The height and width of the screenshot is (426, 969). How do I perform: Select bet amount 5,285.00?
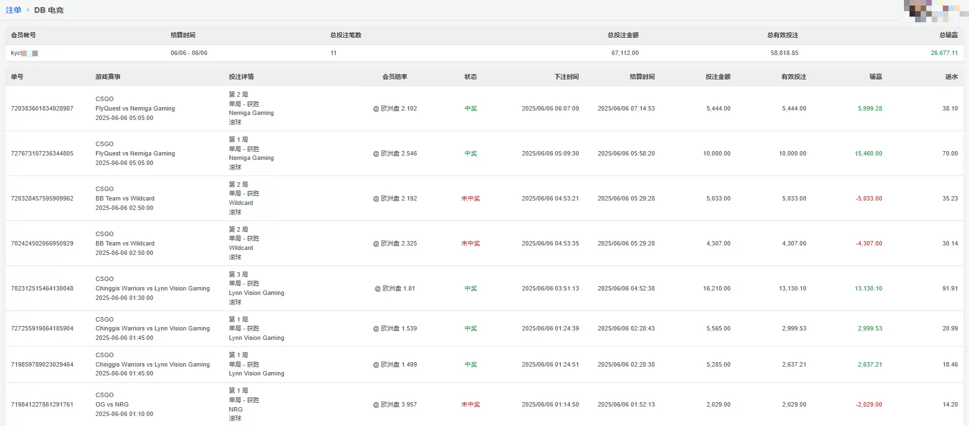pos(718,365)
